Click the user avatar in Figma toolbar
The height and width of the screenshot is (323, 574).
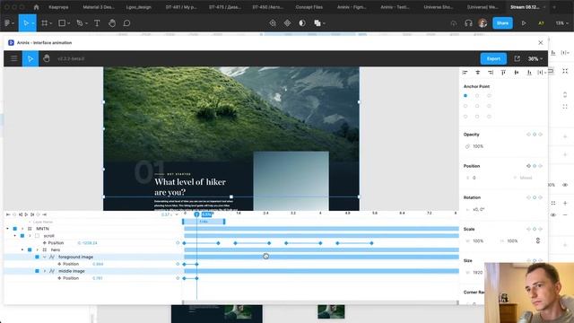(x=483, y=23)
